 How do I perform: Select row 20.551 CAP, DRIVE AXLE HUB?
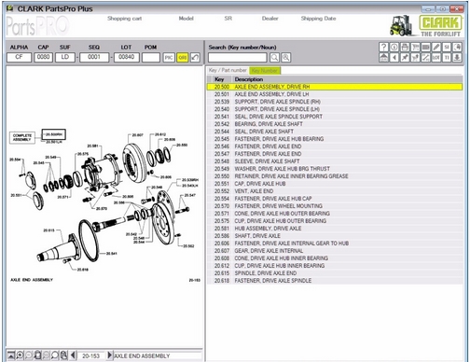(x=335, y=184)
